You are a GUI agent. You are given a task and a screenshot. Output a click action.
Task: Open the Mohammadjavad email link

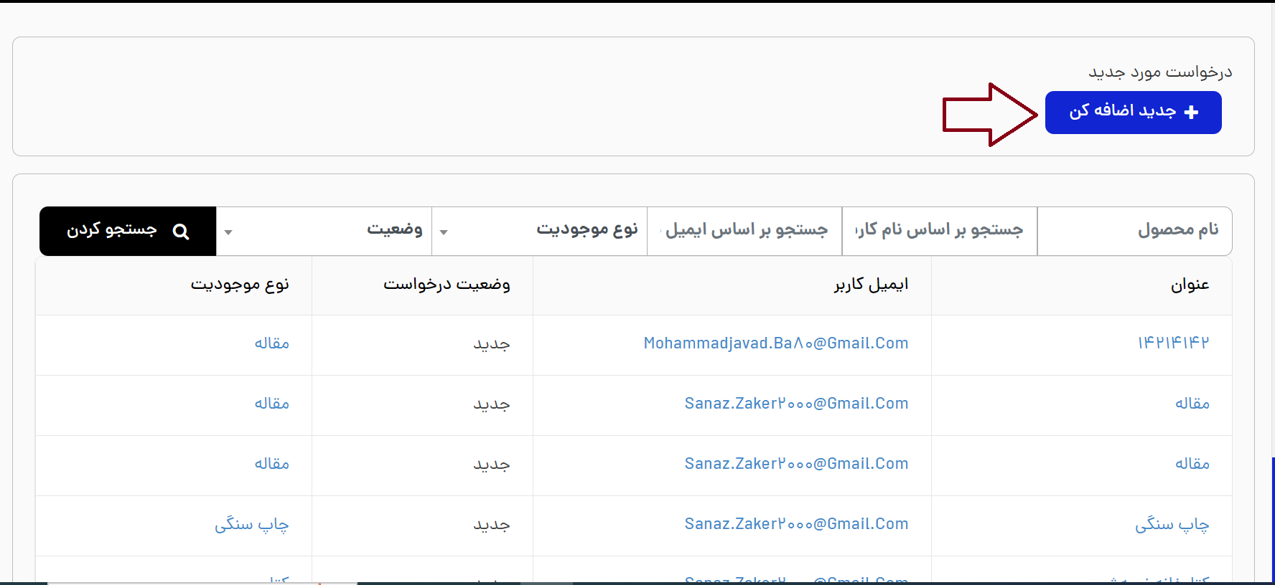click(775, 343)
